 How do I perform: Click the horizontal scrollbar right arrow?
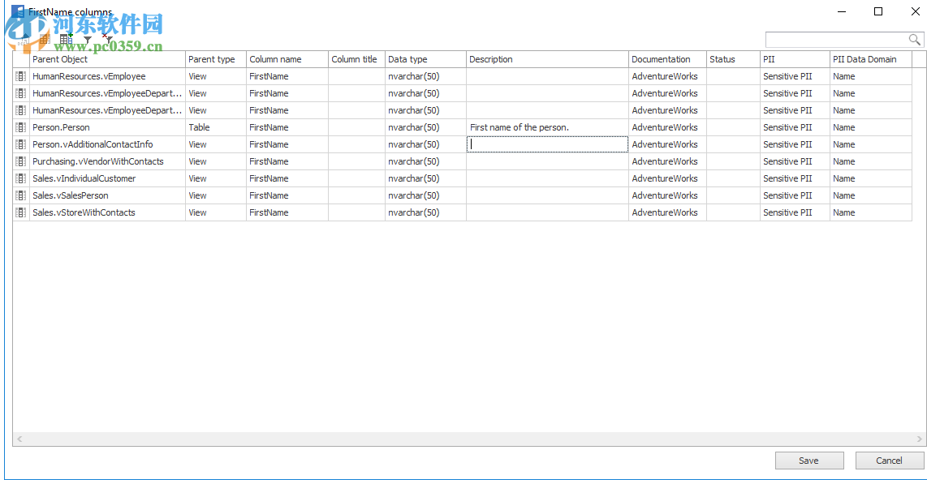coord(919,439)
